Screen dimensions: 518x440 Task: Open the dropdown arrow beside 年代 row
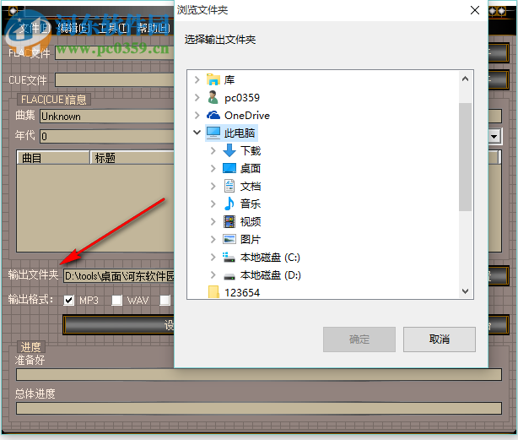pos(494,136)
